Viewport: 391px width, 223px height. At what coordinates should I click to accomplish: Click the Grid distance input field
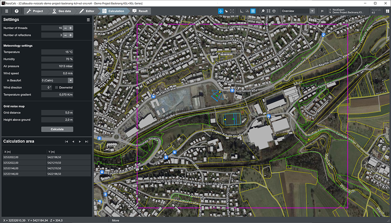57,113
